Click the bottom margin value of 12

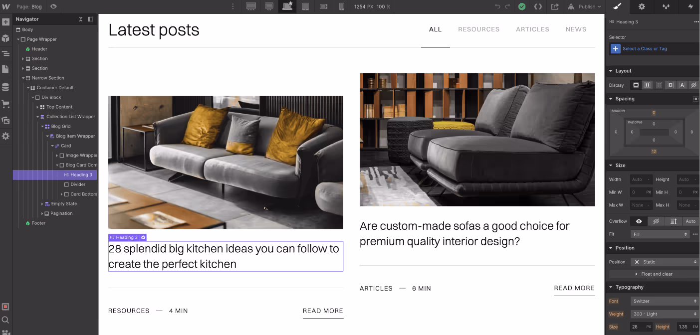(654, 151)
